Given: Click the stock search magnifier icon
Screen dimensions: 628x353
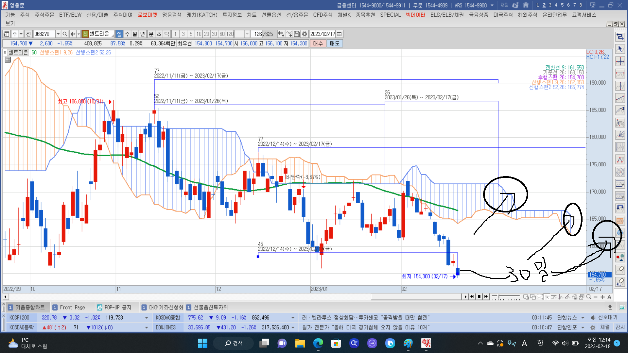Looking at the screenshot, I should [x=65, y=34].
